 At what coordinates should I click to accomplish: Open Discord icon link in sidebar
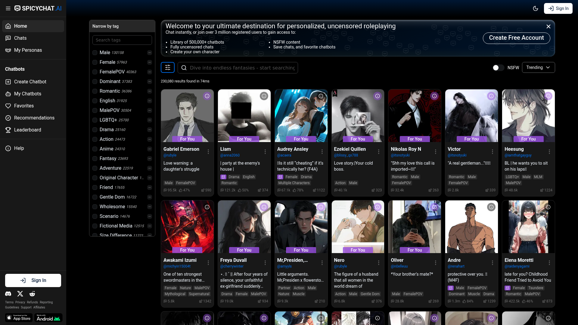(8, 294)
